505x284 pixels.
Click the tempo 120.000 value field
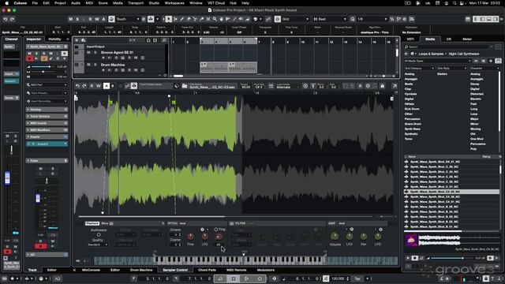point(339,278)
